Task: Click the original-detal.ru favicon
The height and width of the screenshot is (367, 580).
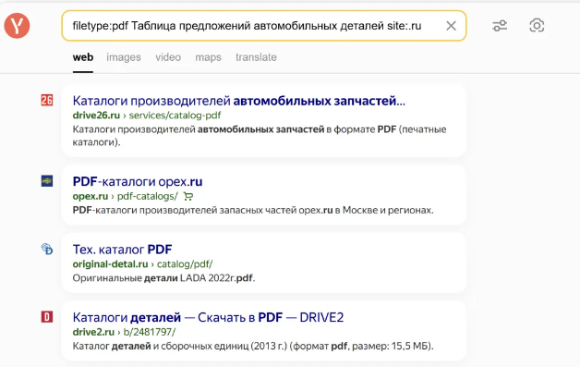Action: 47,249
